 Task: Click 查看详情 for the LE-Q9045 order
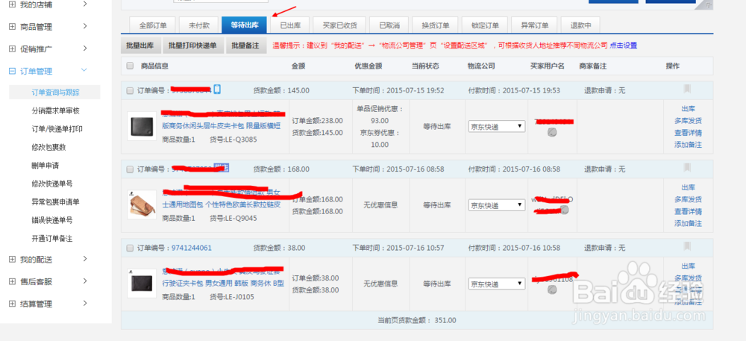(x=688, y=212)
